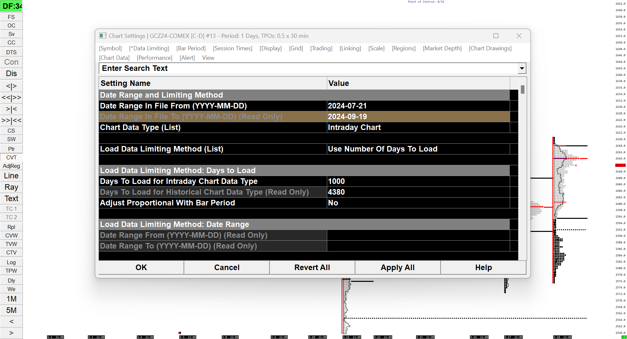This screenshot has height=339, width=627.
Task: Open the [Grid] settings tab
Action: [296, 48]
